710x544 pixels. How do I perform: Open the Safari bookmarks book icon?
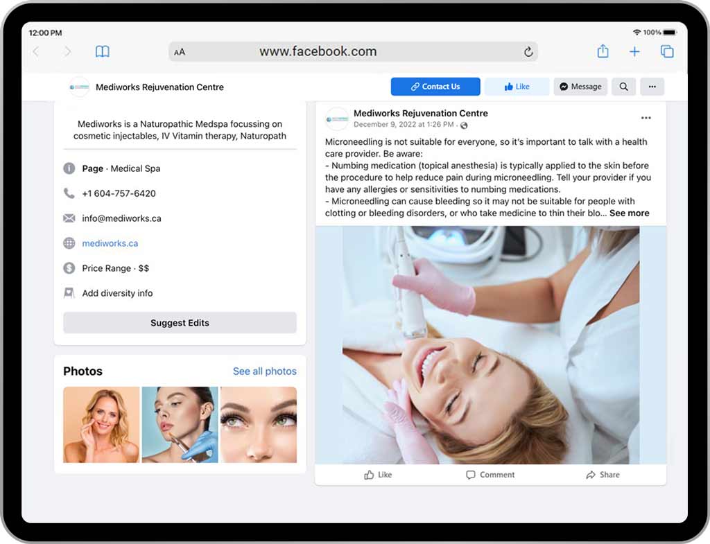pos(103,51)
